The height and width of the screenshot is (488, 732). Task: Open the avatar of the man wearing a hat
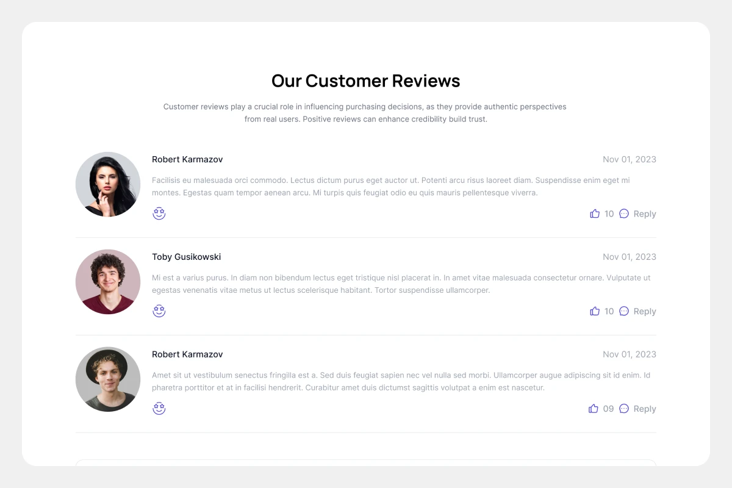tap(108, 379)
